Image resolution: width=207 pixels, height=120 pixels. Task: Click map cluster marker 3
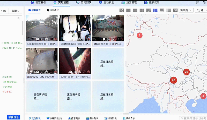139,35
